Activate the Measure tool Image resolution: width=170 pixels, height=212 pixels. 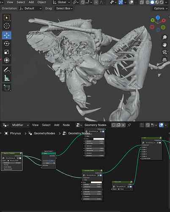[x=7, y=78]
